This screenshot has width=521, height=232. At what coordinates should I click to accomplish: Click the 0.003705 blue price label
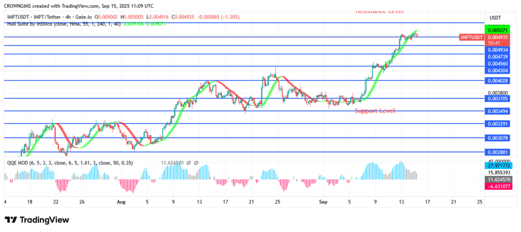[x=499, y=98]
